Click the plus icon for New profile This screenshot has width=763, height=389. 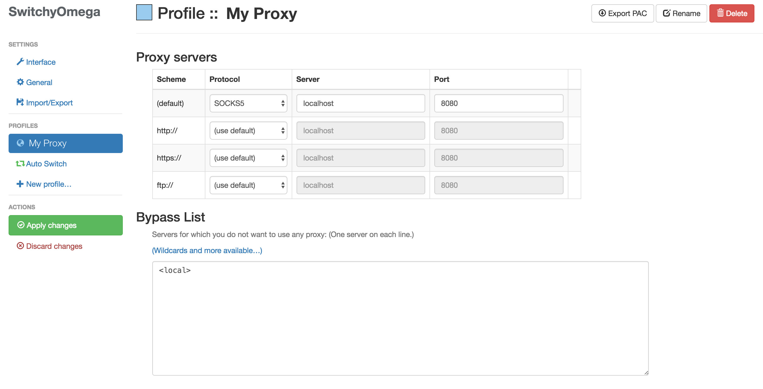(x=20, y=184)
